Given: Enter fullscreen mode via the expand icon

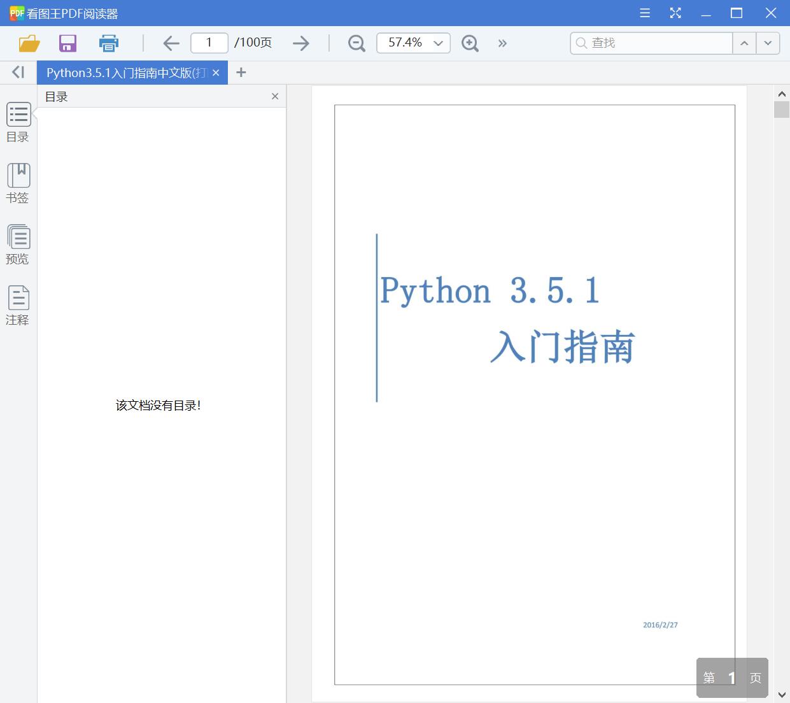Looking at the screenshot, I should [675, 13].
